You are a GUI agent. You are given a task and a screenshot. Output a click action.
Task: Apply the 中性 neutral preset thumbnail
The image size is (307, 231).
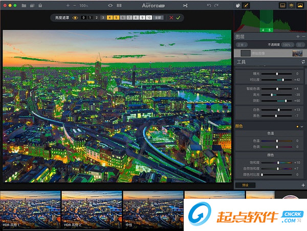point(153,210)
